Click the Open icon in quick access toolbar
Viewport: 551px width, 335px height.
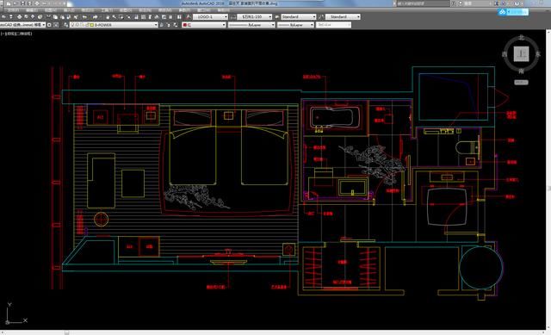click(x=15, y=3)
